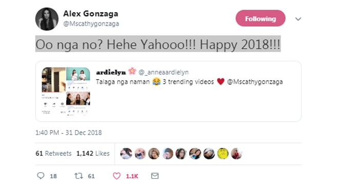Viewport: 338px width, 188px height.
Task: Click the first liker avatar in the row
Action: [x=126, y=154]
